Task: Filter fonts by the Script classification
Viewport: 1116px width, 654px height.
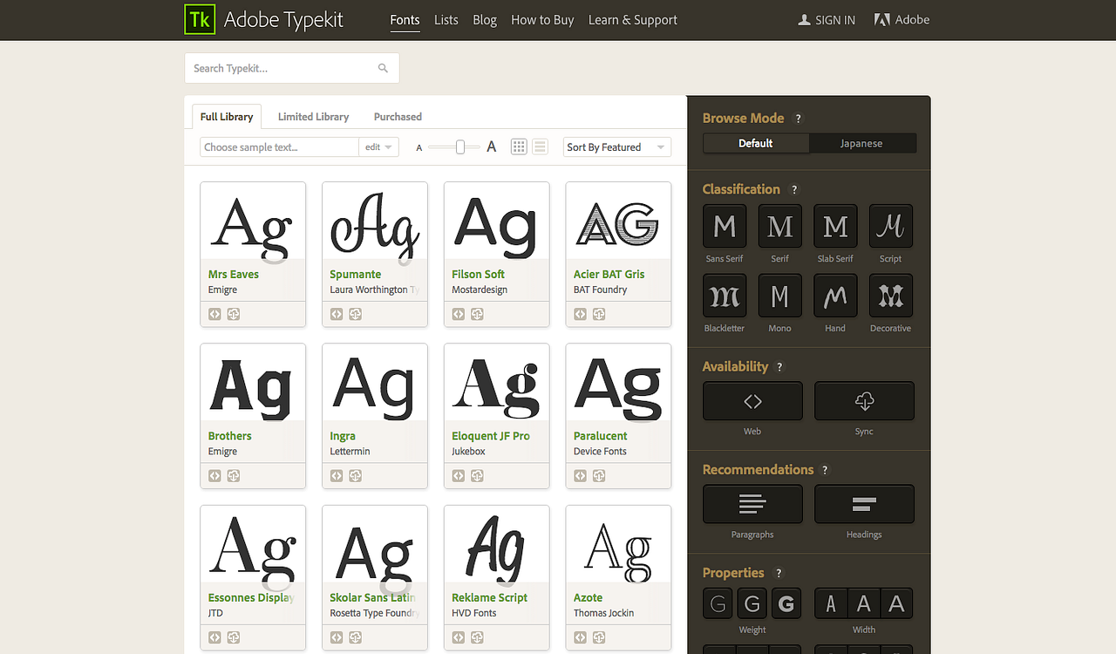Action: click(890, 225)
